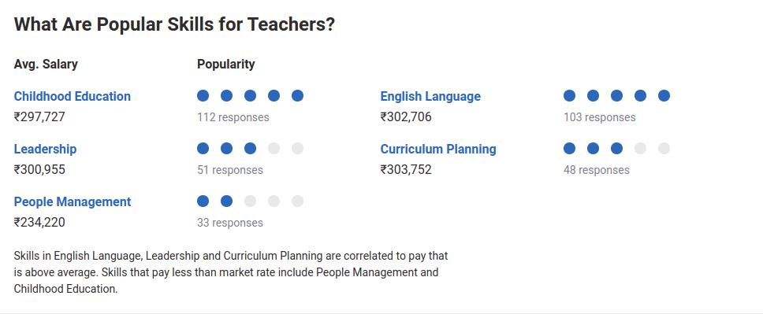Click second filled dot for People Management
763x314 pixels.
[227, 201]
